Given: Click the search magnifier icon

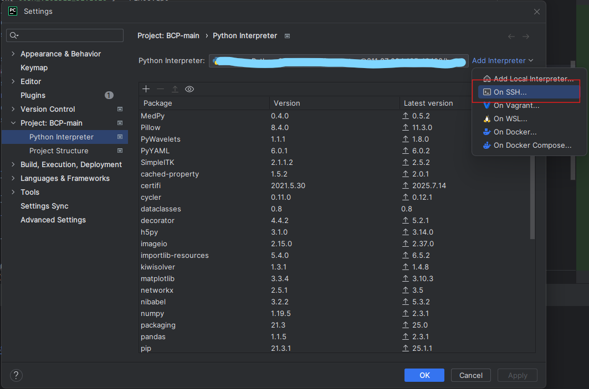Looking at the screenshot, I should (x=14, y=35).
